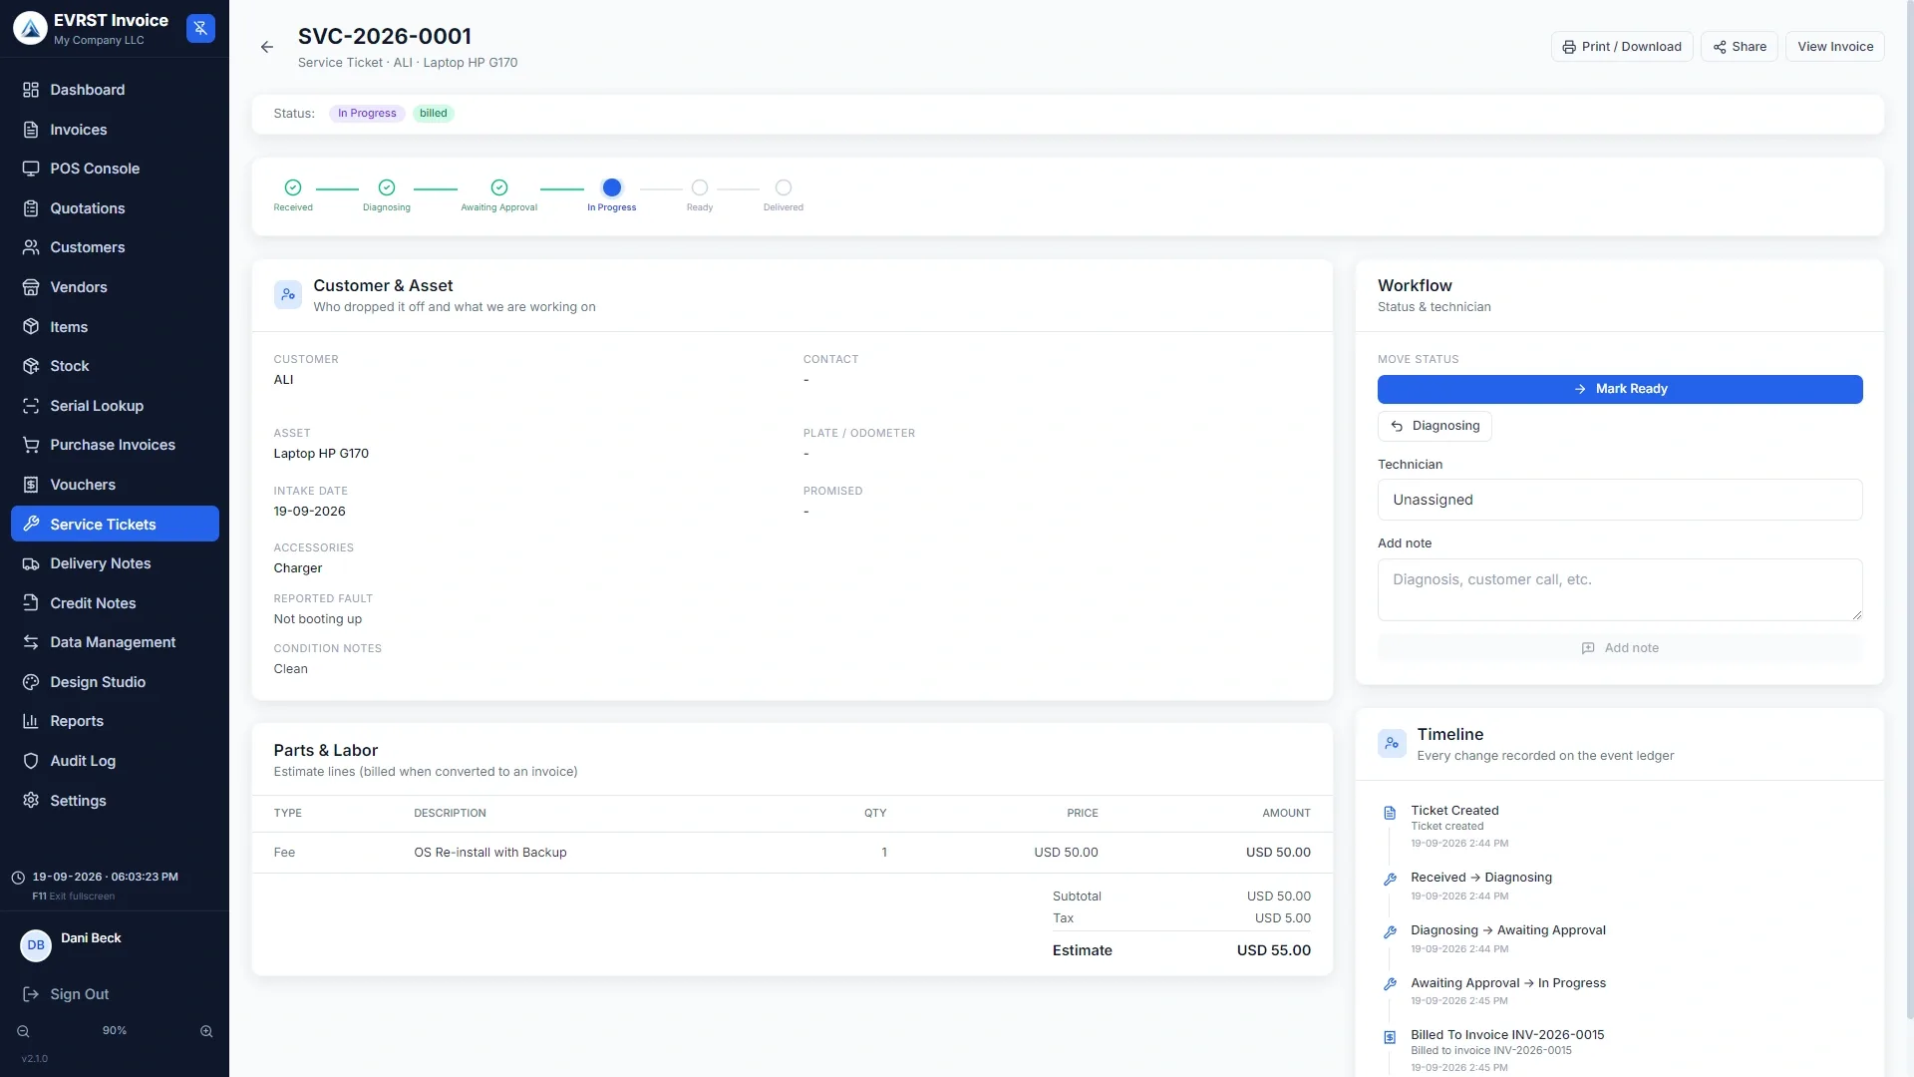The height and width of the screenshot is (1077, 1914).
Task: Click the In Progress step dot
Action: 612,187
